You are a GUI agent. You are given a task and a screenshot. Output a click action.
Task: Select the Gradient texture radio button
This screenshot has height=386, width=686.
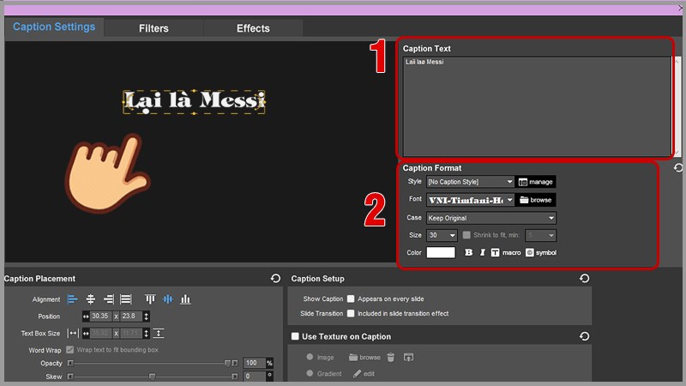(x=310, y=373)
